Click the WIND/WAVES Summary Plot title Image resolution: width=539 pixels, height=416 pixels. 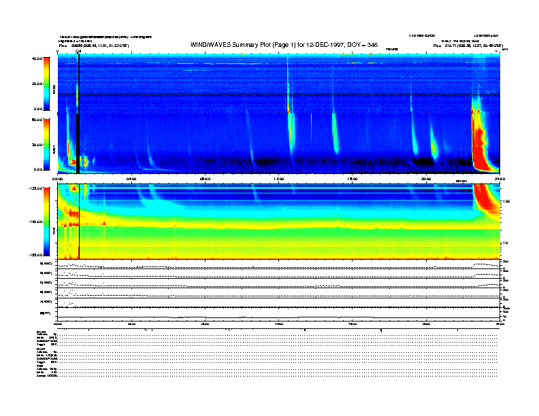[x=284, y=45]
